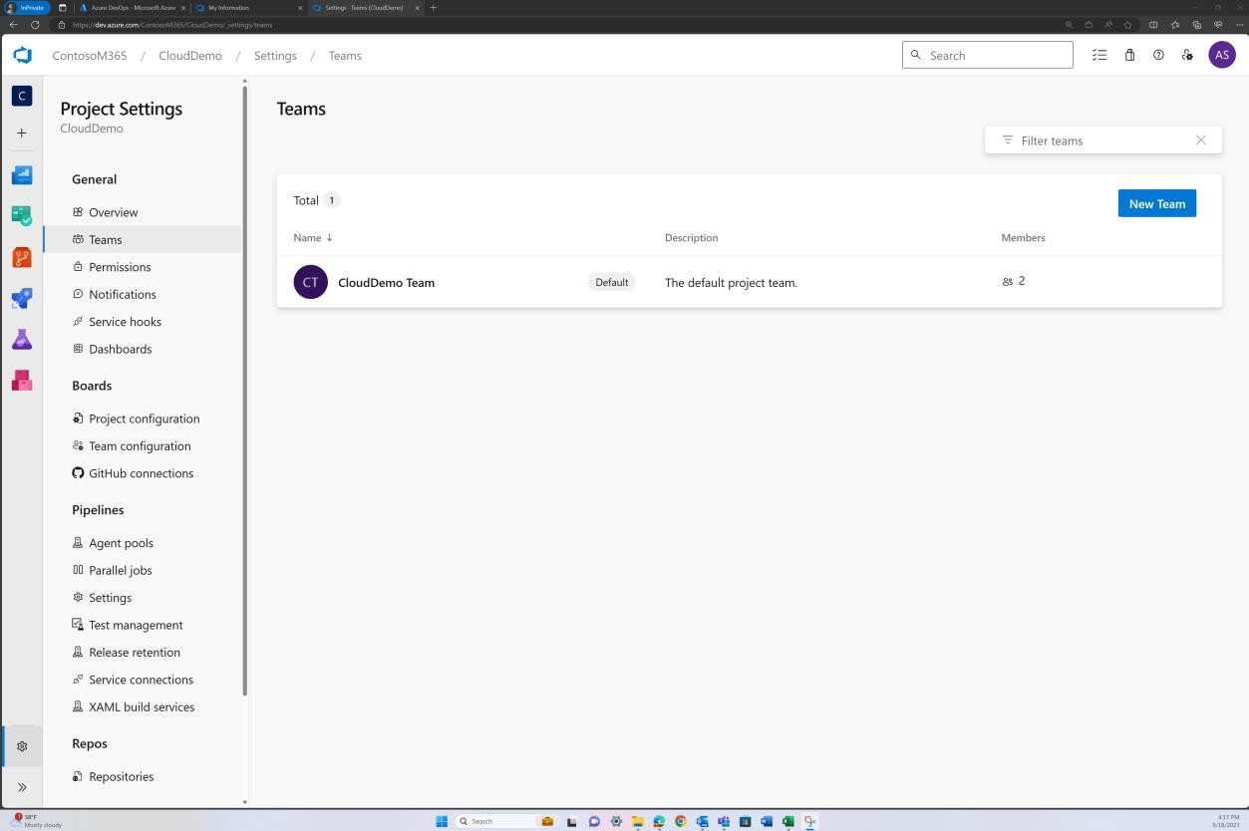Click the New Team button
Screen dimensions: 1249x831
point(1156,203)
